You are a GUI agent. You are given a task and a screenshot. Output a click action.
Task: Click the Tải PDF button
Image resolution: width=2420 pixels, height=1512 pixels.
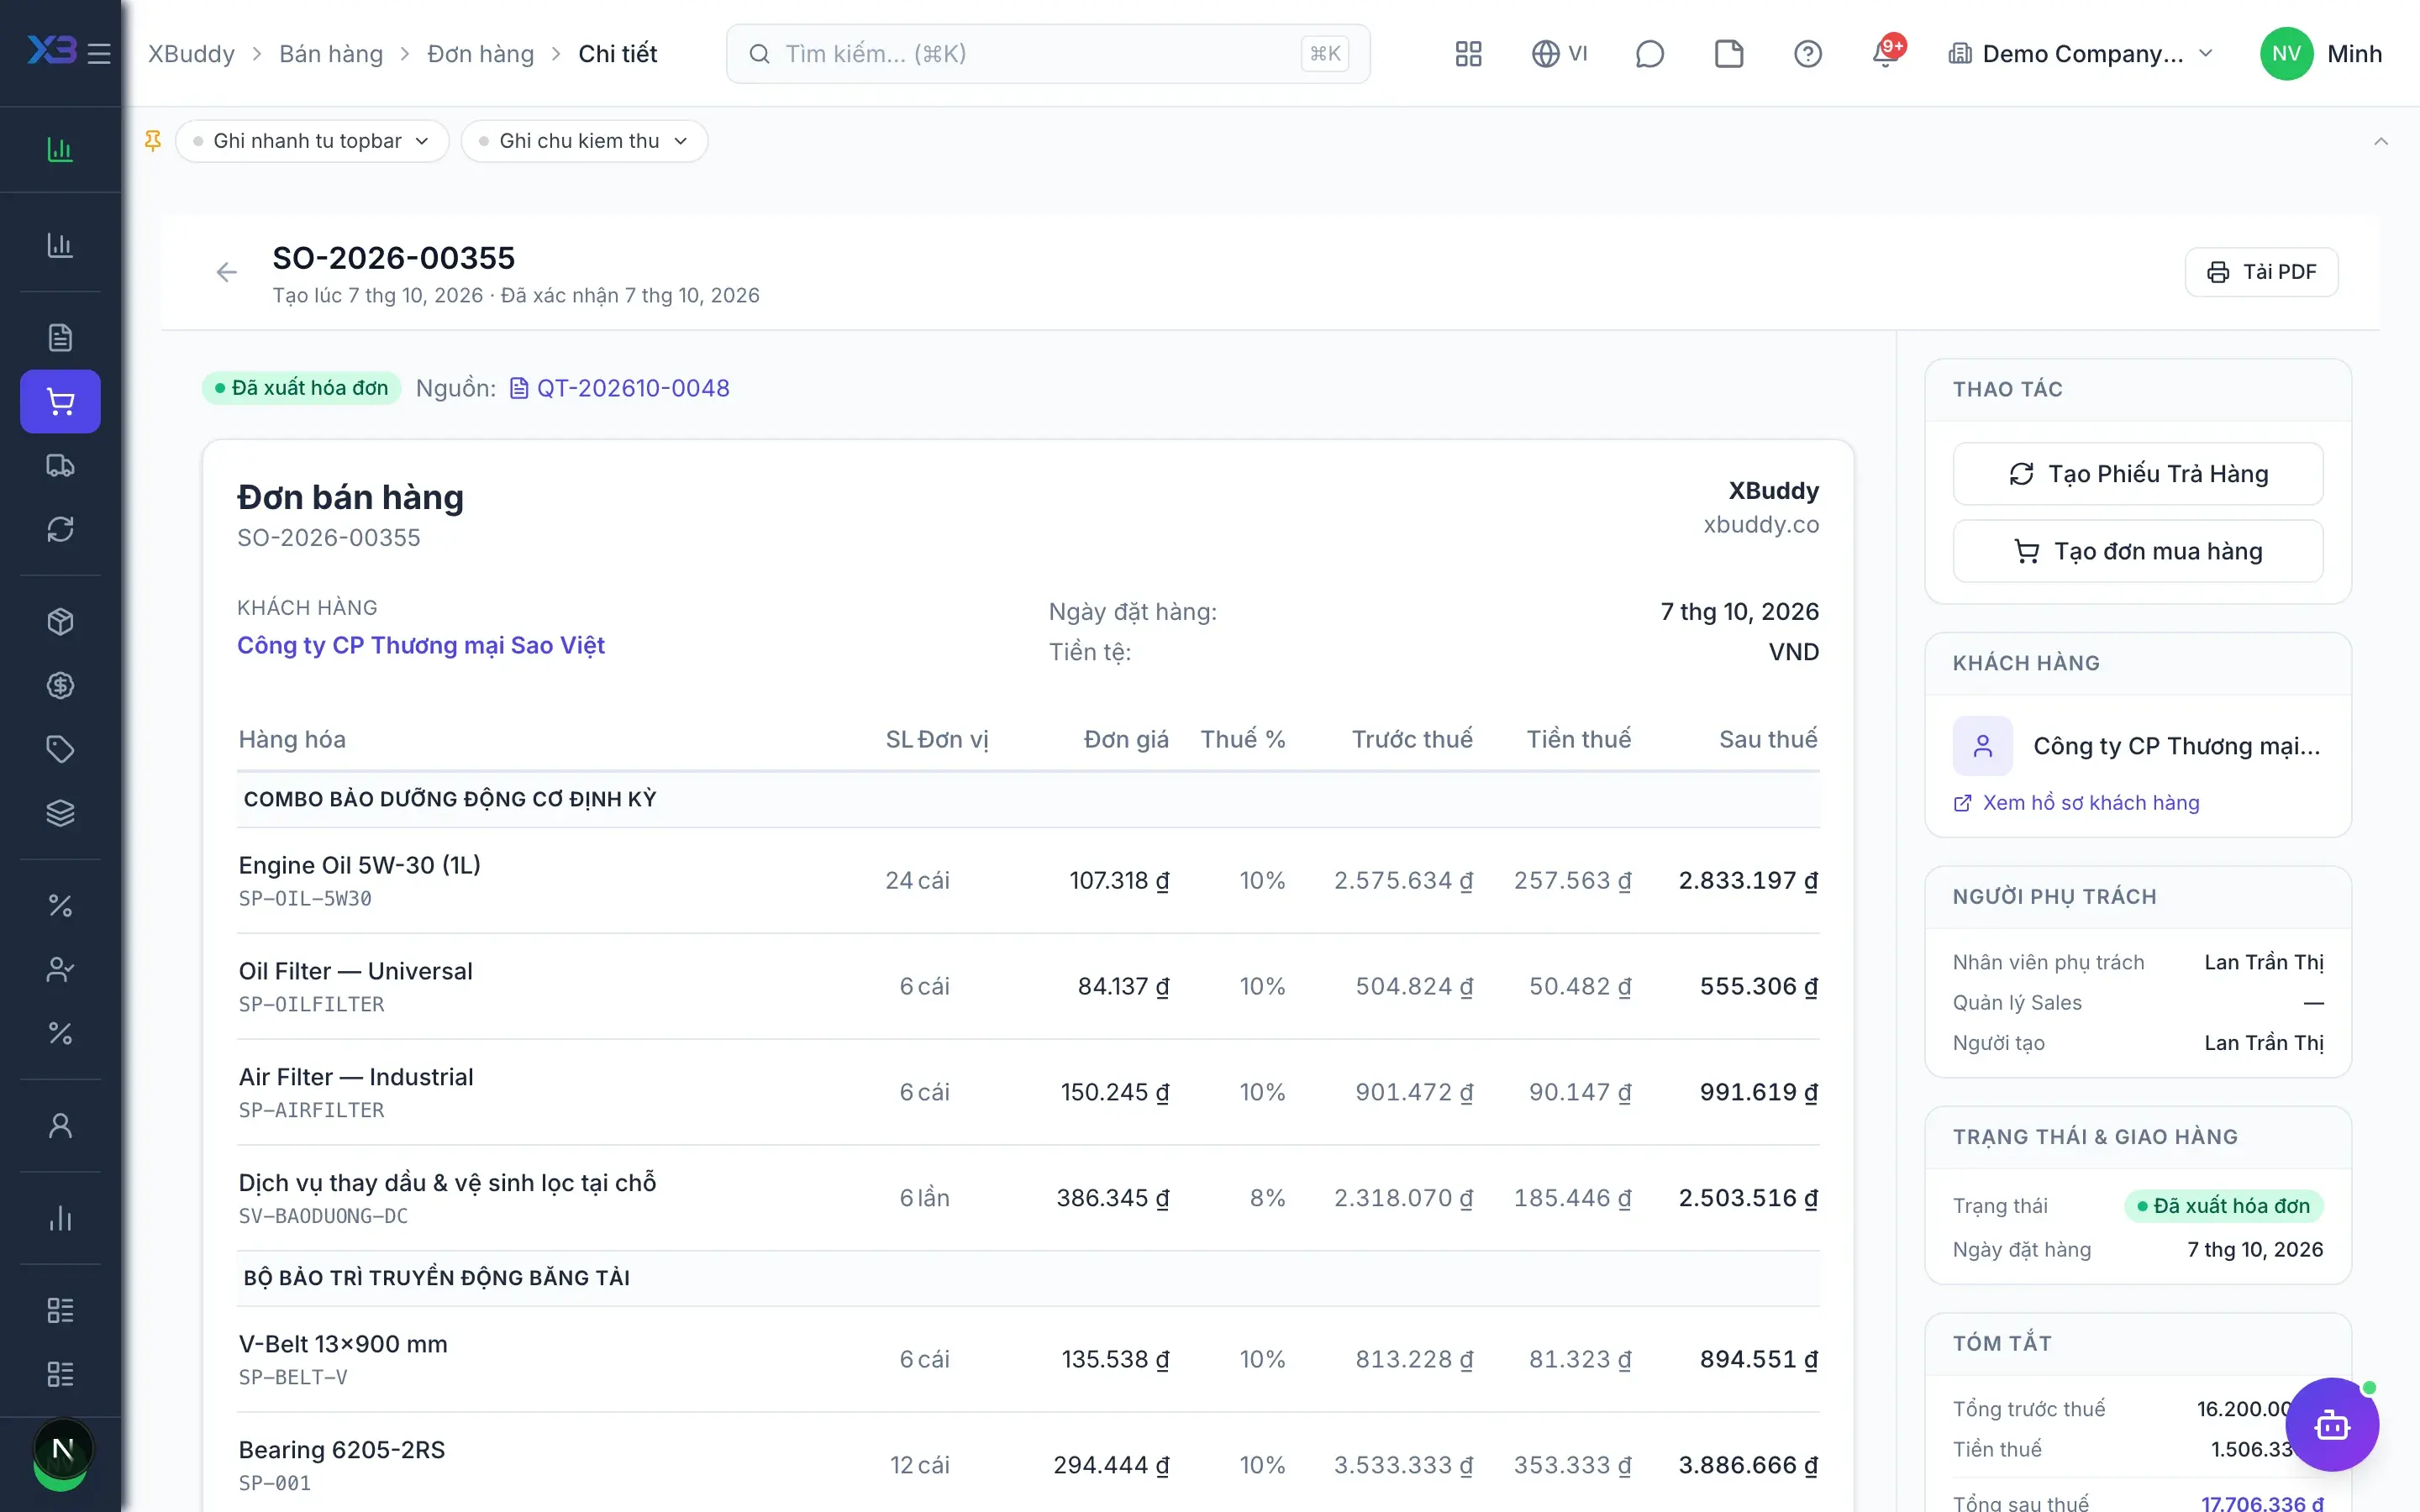coord(2262,272)
